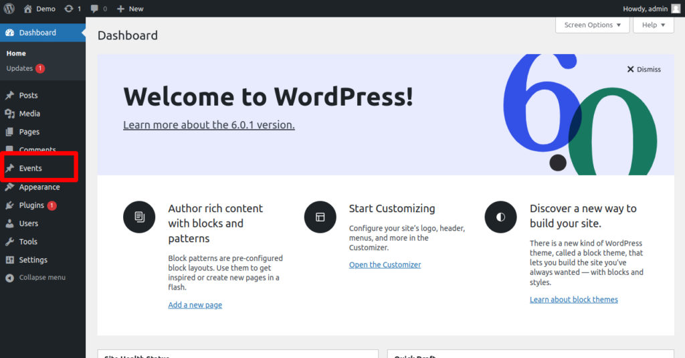
Task: Click the 'Add a new page' link
Action: (x=195, y=305)
